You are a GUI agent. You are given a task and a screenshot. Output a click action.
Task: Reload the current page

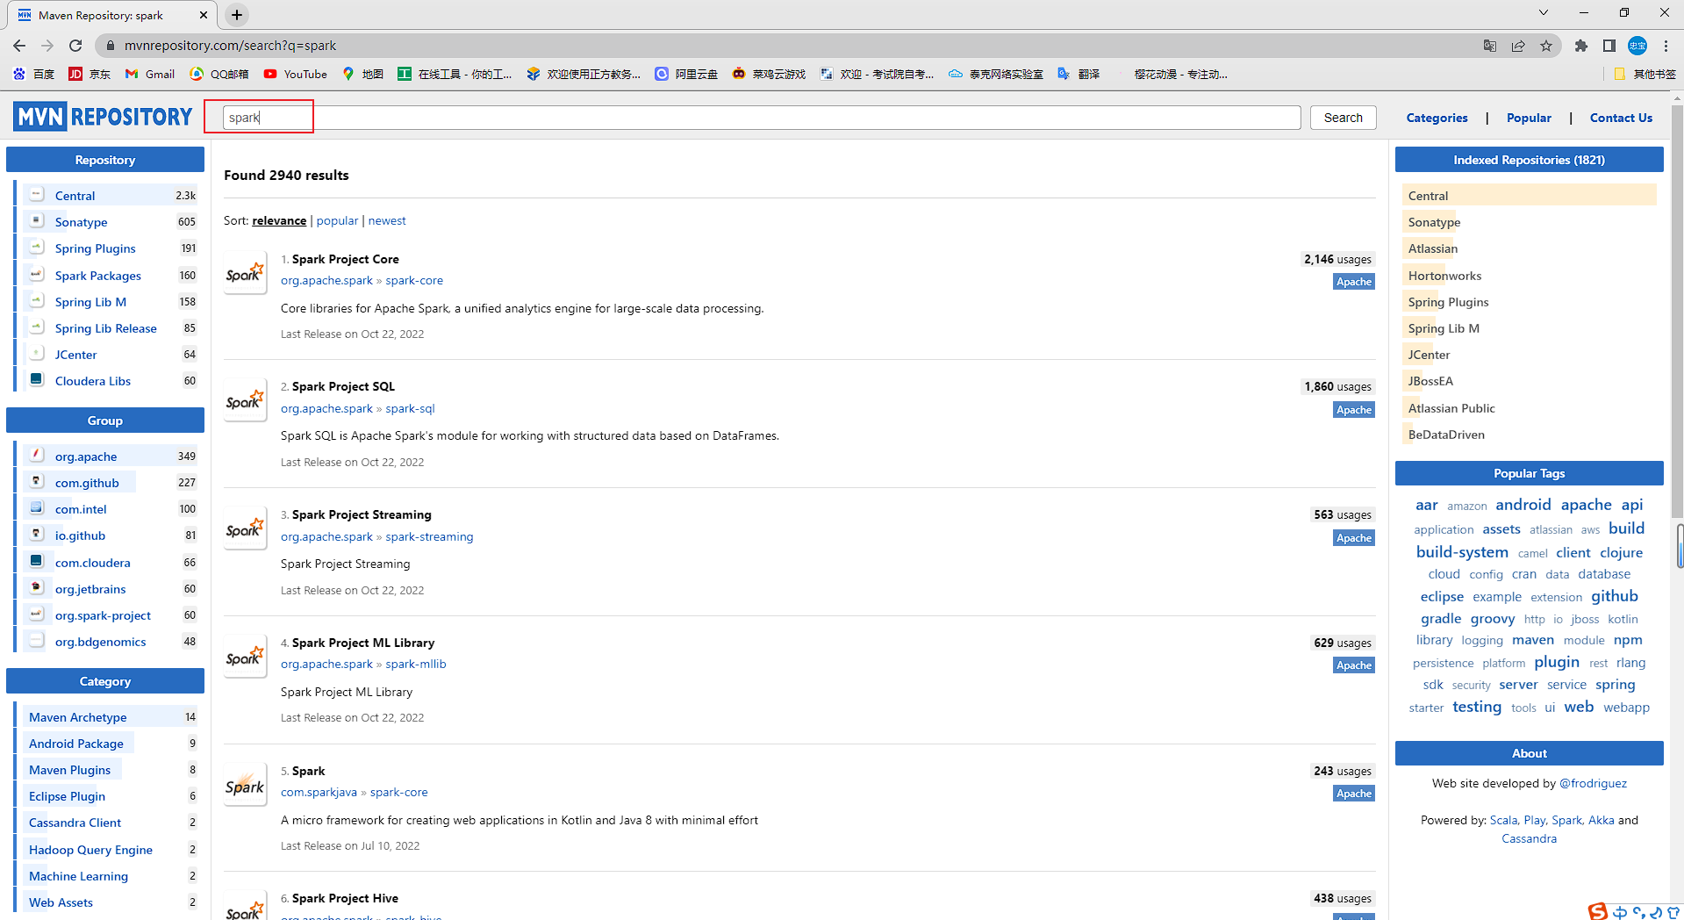pyautogui.click(x=75, y=46)
